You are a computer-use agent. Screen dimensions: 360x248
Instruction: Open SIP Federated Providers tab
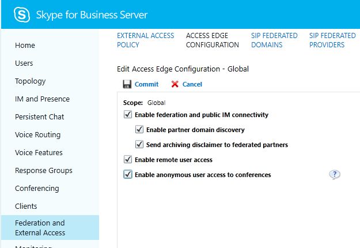[x=332, y=40]
